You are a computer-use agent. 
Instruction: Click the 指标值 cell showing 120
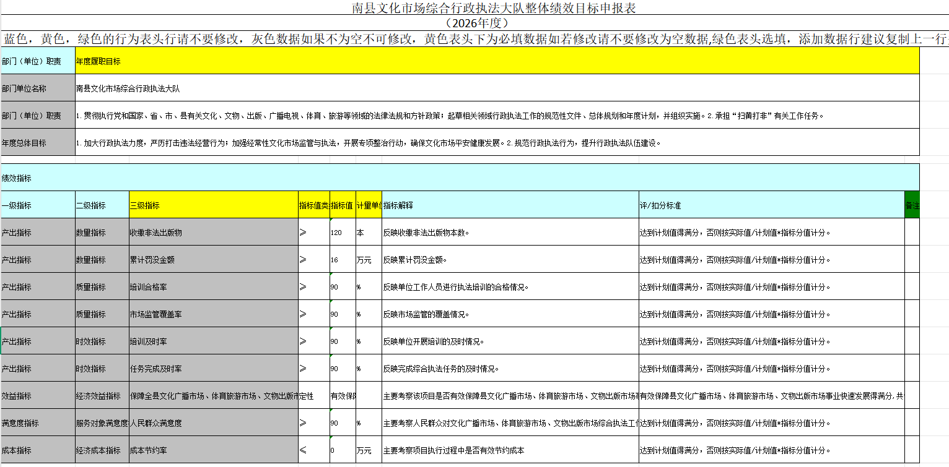click(x=342, y=233)
